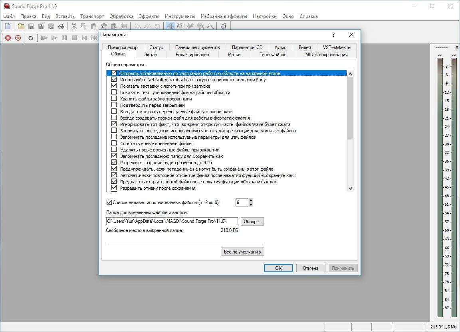
Task: Click the Record button in transport bar
Action: click(x=8, y=38)
